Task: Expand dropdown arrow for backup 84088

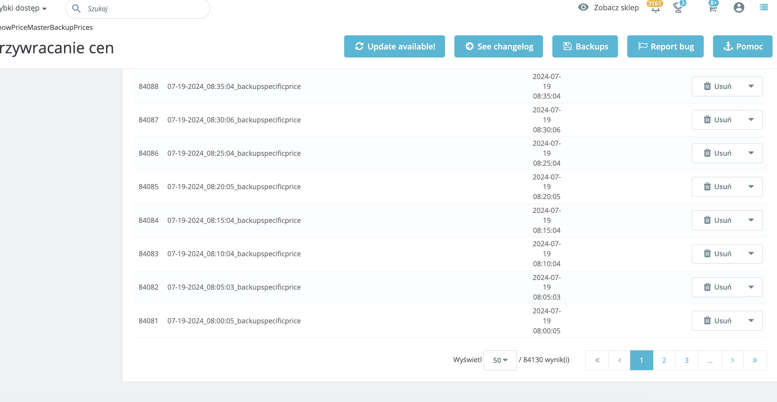Action: 751,86
